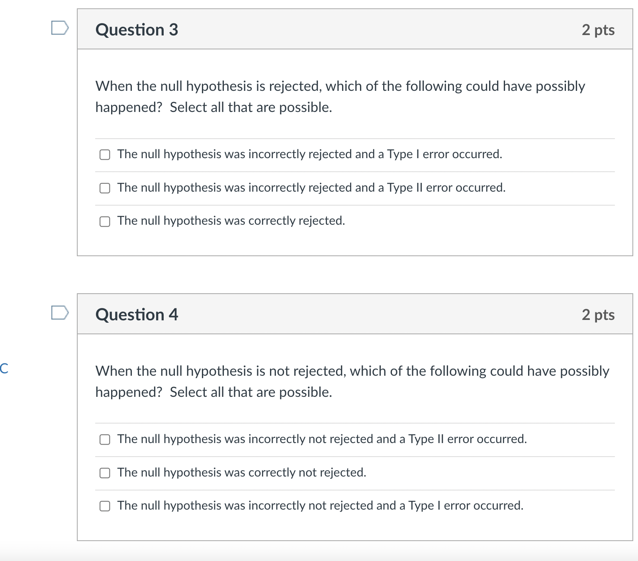Check "incorrectly rejected and a Type I error occurred"
The image size is (638, 561).
pos(104,155)
